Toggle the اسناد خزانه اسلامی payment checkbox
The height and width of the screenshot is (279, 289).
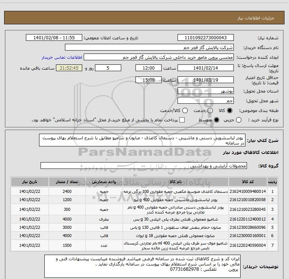182,120
